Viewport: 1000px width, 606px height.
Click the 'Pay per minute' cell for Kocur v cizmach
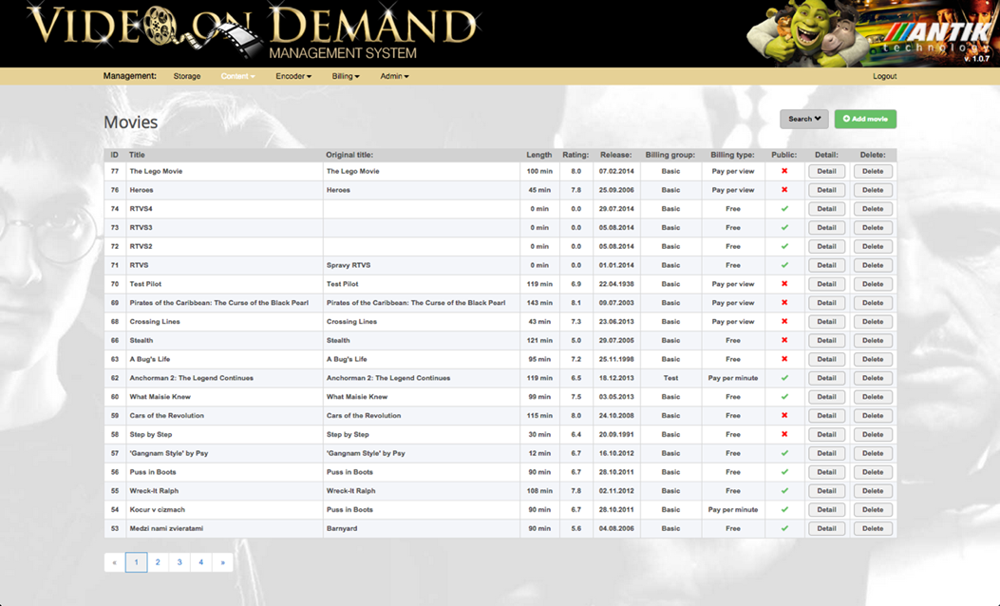click(x=733, y=510)
